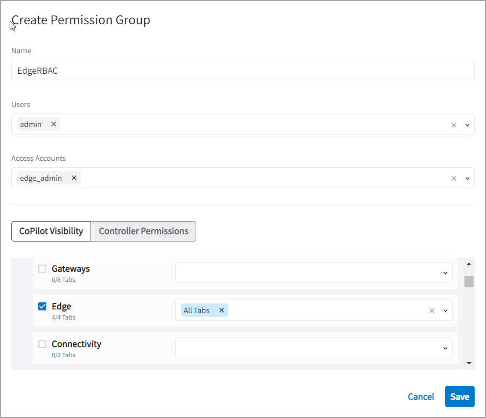The width and height of the screenshot is (486, 418).
Task: Open the Connectivity tabs dropdown
Action: click(x=445, y=348)
